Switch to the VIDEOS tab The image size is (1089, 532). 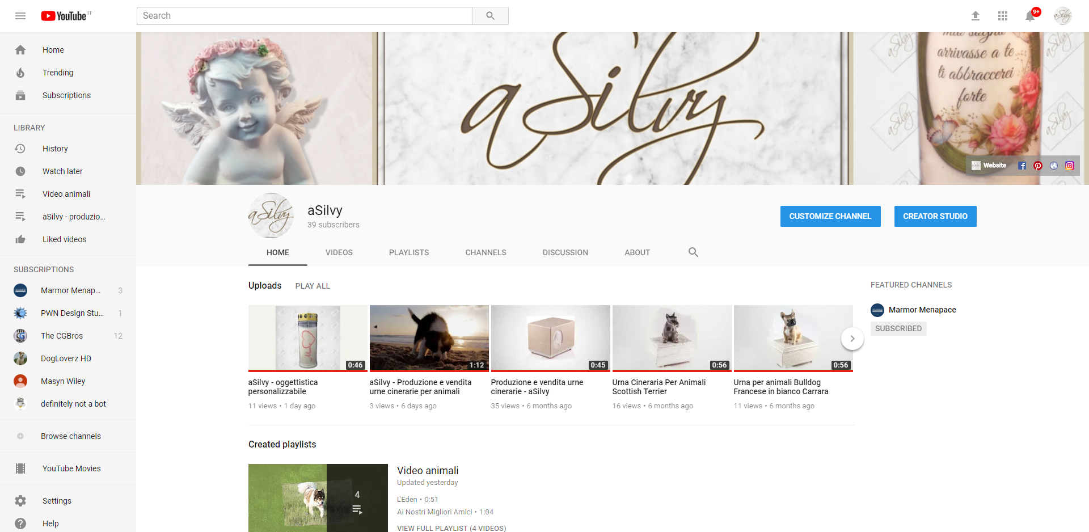click(x=339, y=252)
